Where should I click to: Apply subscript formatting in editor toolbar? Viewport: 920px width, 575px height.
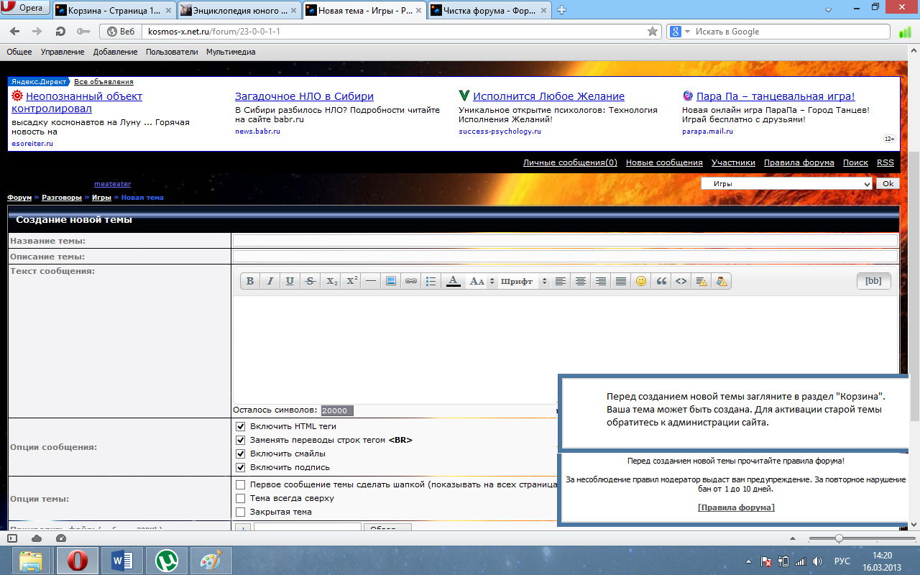(x=331, y=281)
